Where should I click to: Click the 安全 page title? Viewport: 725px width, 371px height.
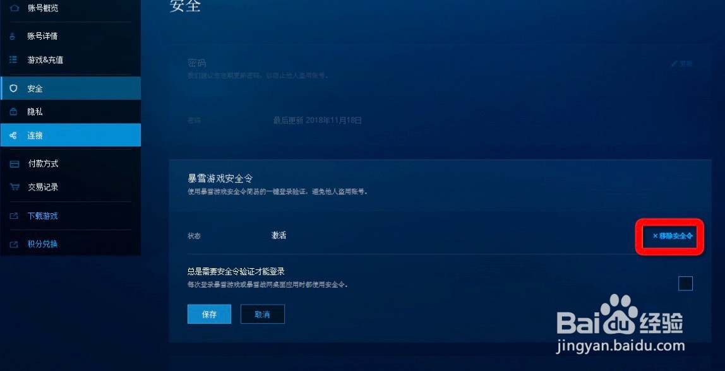pyautogui.click(x=185, y=6)
